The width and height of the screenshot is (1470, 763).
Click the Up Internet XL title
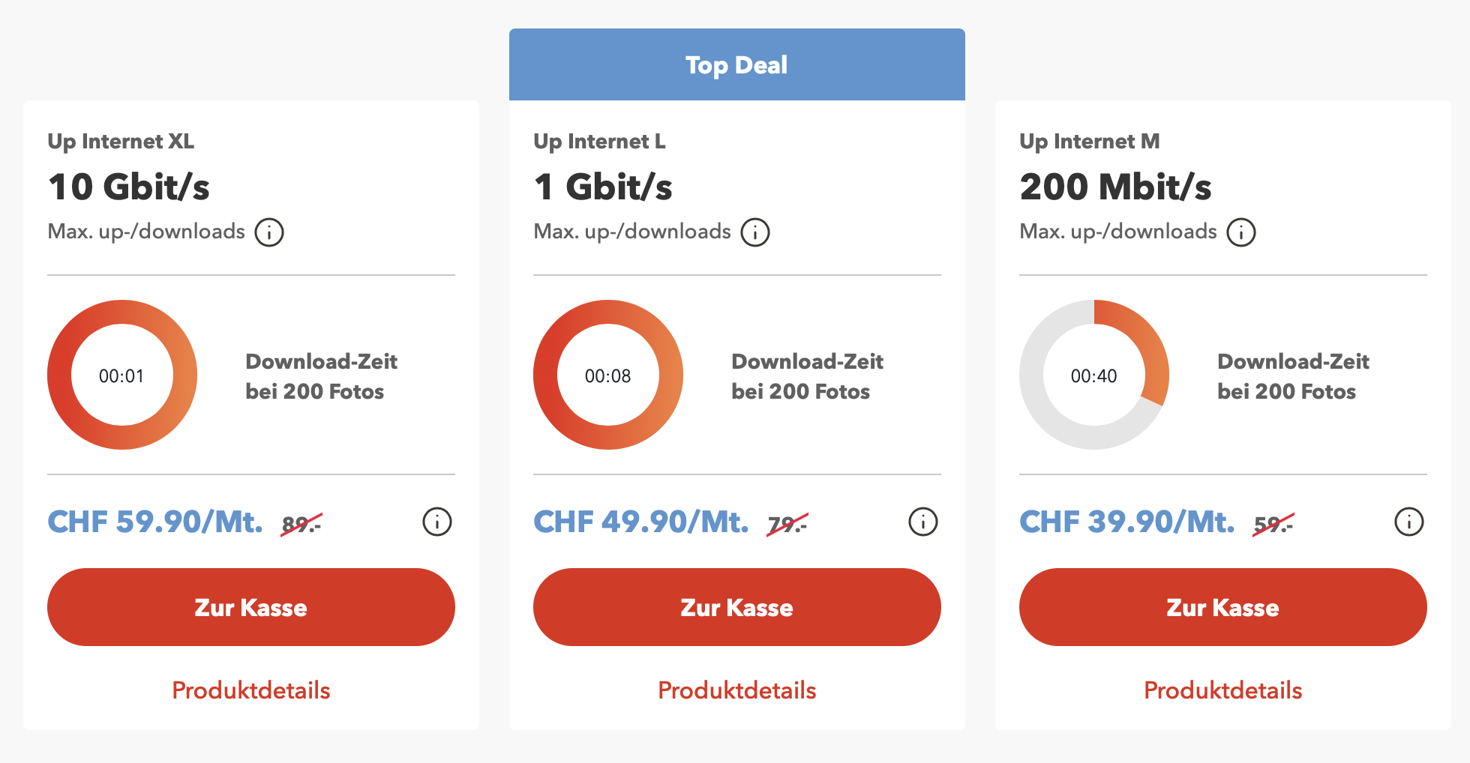click(121, 142)
